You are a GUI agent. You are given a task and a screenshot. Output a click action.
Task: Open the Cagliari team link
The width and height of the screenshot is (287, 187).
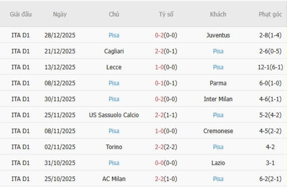click(114, 51)
